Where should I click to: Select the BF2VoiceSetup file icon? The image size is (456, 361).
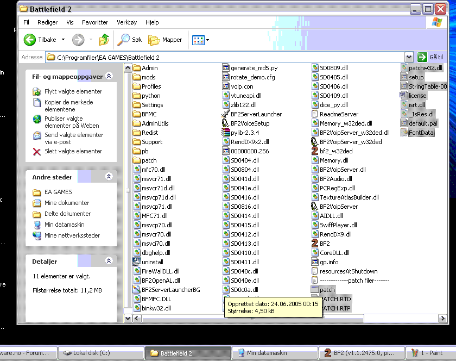point(227,123)
